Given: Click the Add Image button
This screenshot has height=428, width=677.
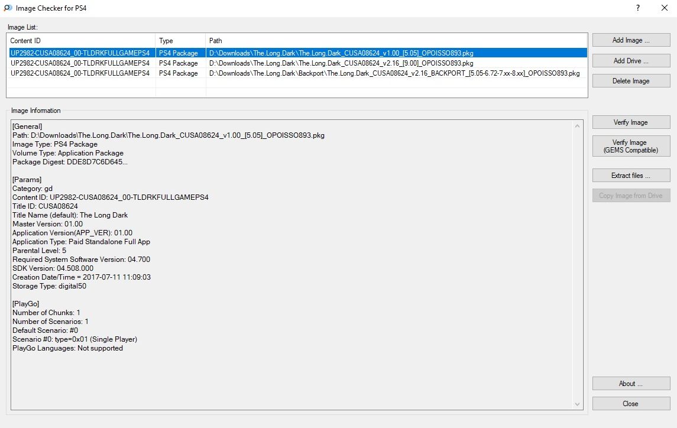Looking at the screenshot, I should (x=631, y=40).
